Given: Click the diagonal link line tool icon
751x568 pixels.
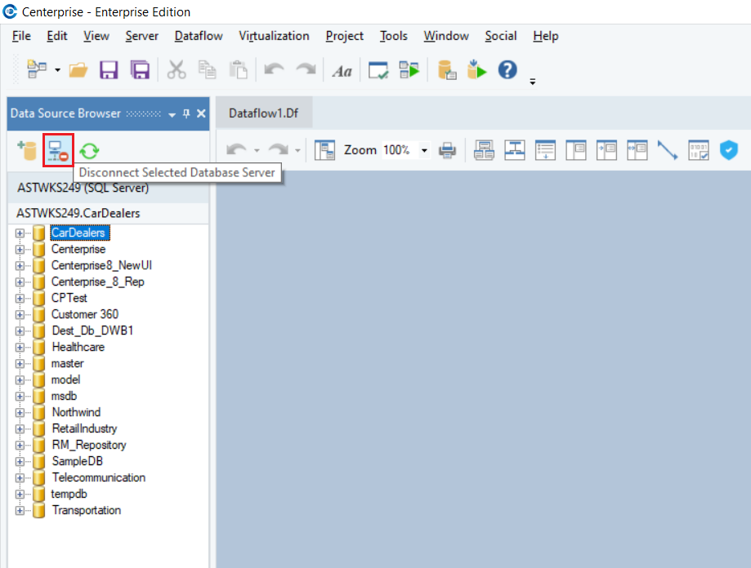Looking at the screenshot, I should pyautogui.click(x=668, y=150).
